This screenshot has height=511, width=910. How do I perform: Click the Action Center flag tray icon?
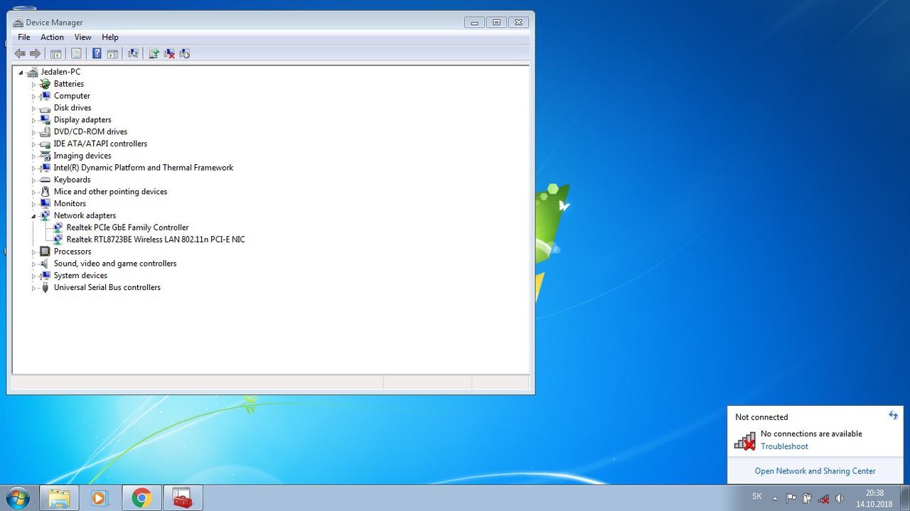pos(791,498)
